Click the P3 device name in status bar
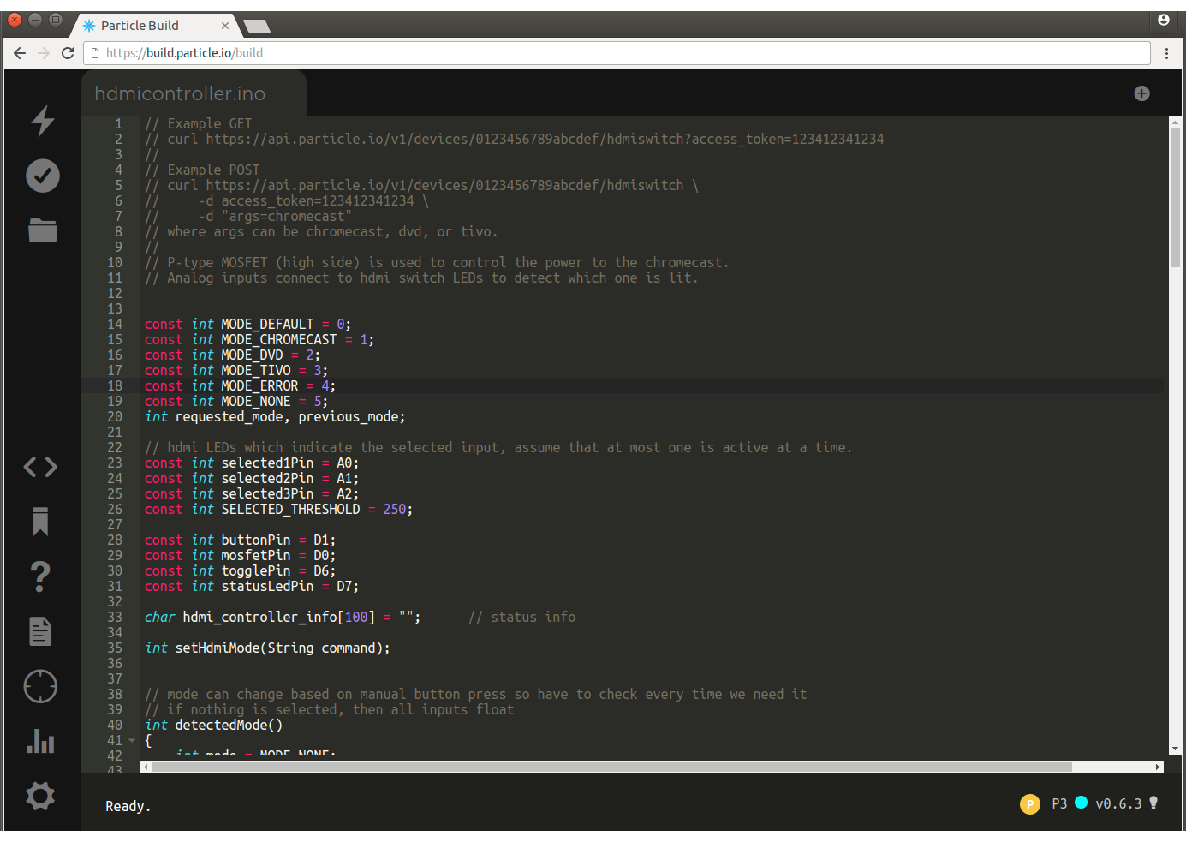The height and width of the screenshot is (842, 1186). 1059,803
